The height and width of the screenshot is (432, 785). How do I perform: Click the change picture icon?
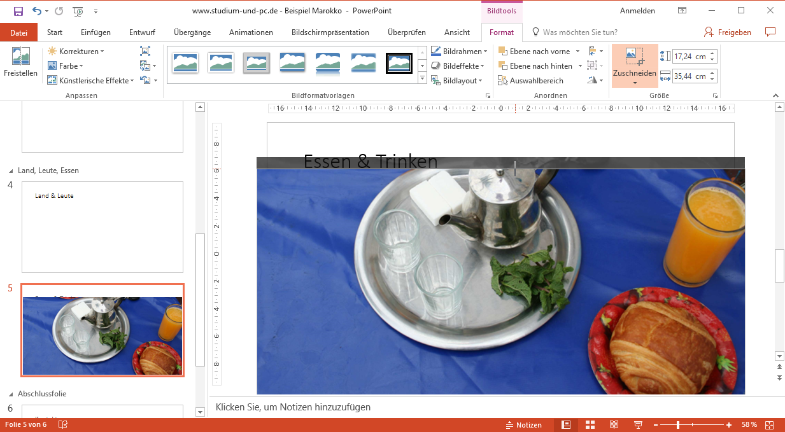coord(145,66)
